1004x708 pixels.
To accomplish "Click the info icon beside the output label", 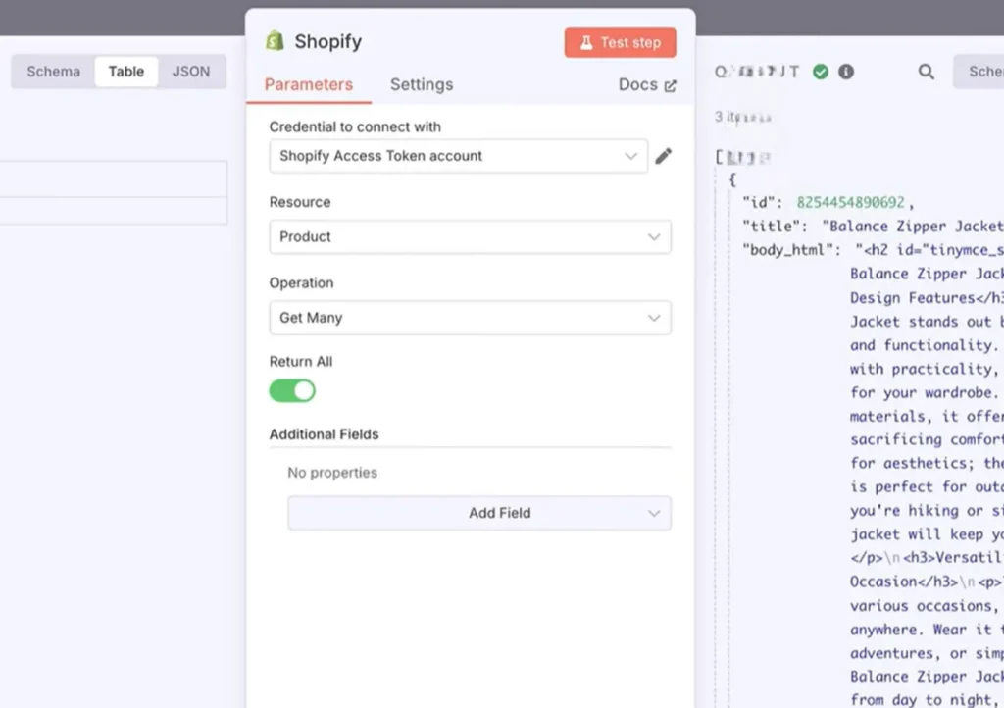I will coord(845,72).
